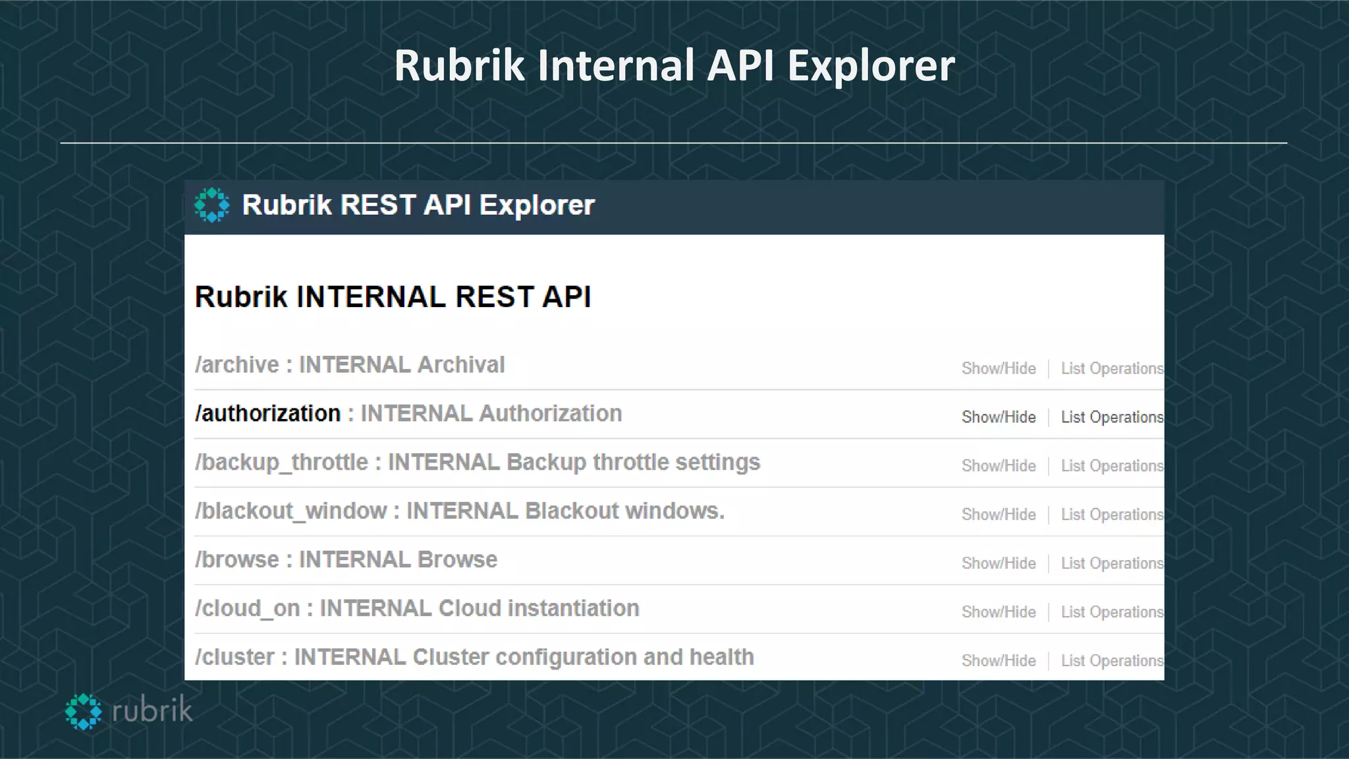List Operations for /archive
Screen dimensions: 1349x759
click(1113, 368)
